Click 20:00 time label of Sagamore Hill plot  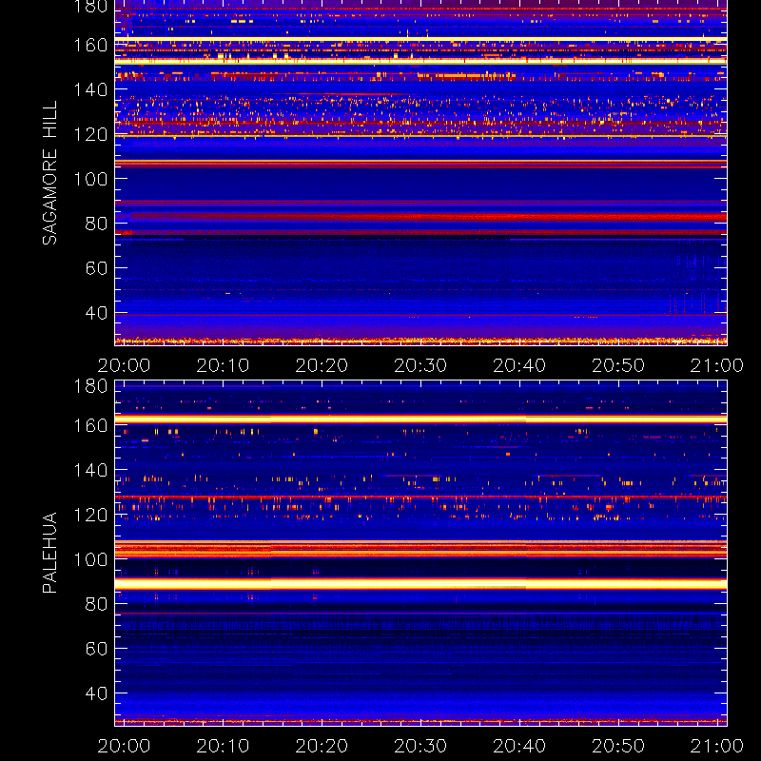click(124, 365)
